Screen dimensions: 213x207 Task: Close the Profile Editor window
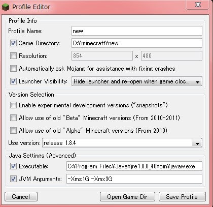pyautogui.click(x=197, y=5)
